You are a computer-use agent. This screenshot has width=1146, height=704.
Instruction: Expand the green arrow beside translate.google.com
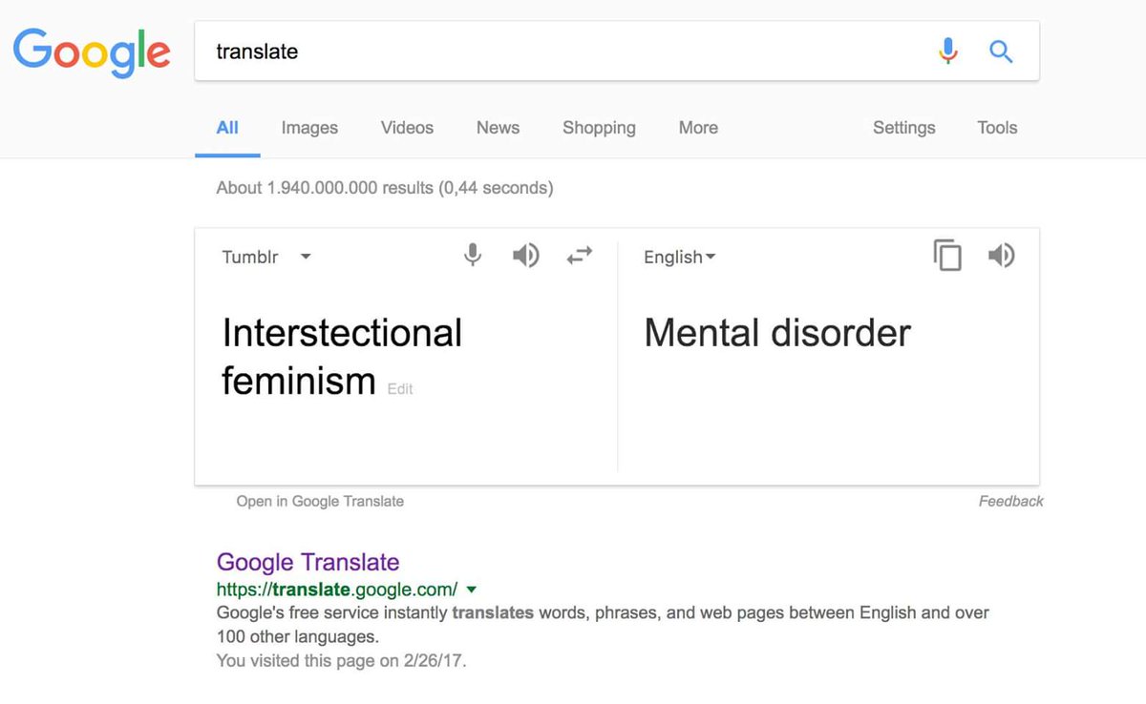[471, 590]
